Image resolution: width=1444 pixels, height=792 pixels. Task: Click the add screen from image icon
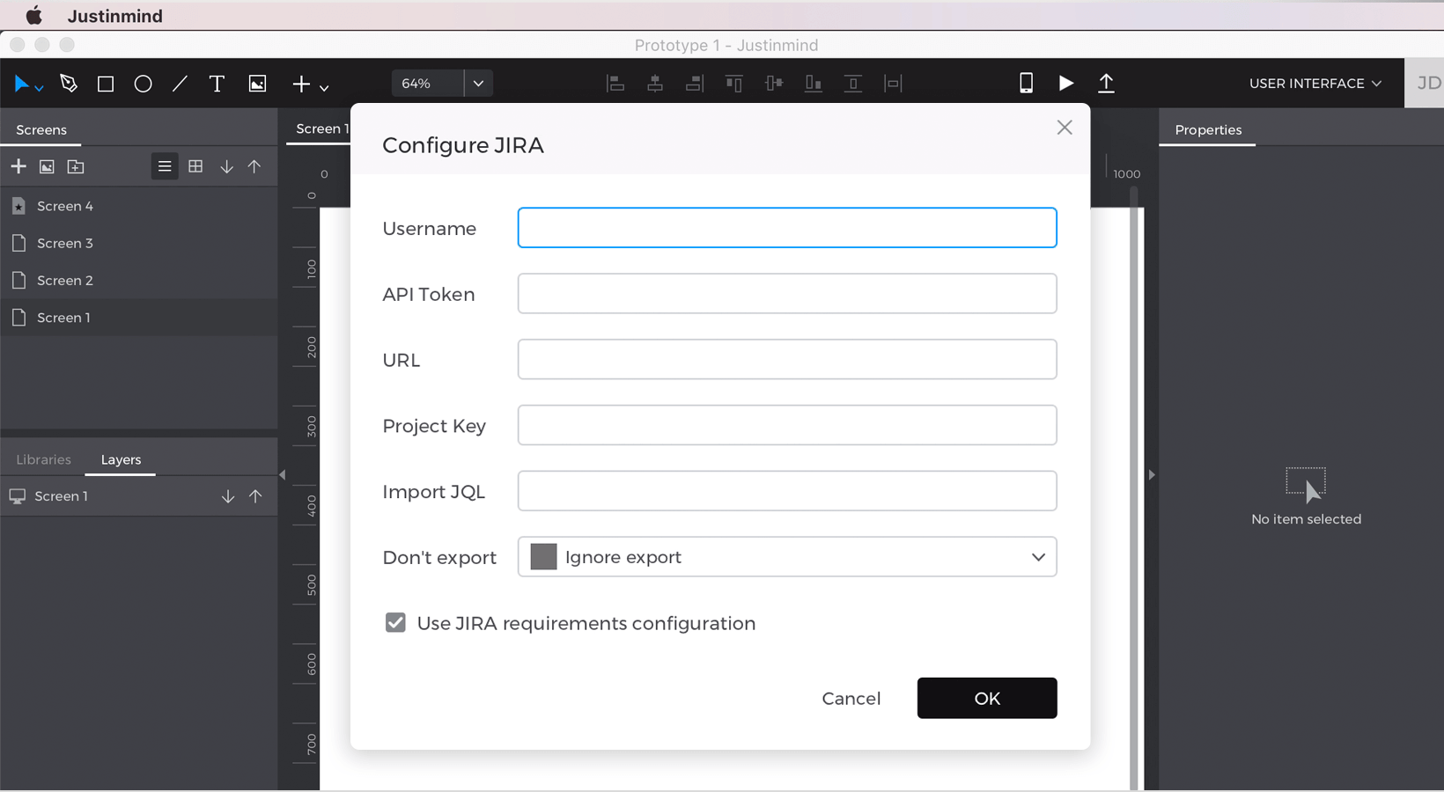coord(47,166)
